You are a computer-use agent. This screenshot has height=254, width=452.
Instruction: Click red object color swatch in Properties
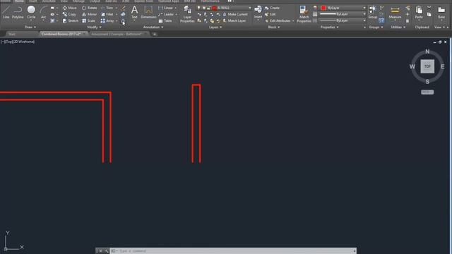pyautogui.click(x=323, y=8)
